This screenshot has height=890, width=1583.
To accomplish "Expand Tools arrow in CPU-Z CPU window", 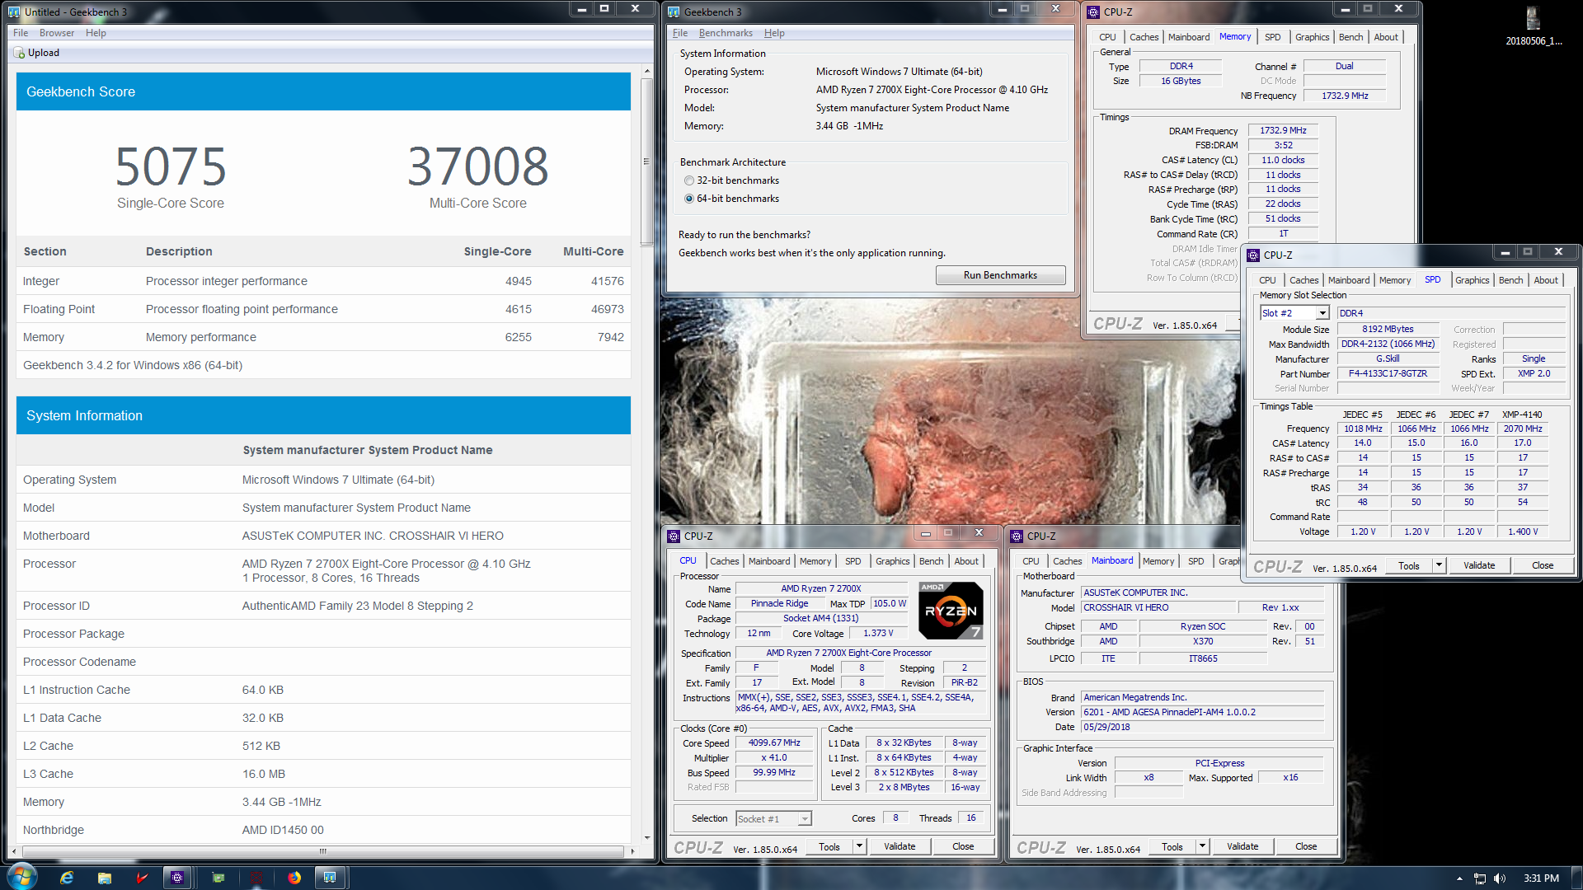I will (859, 846).
